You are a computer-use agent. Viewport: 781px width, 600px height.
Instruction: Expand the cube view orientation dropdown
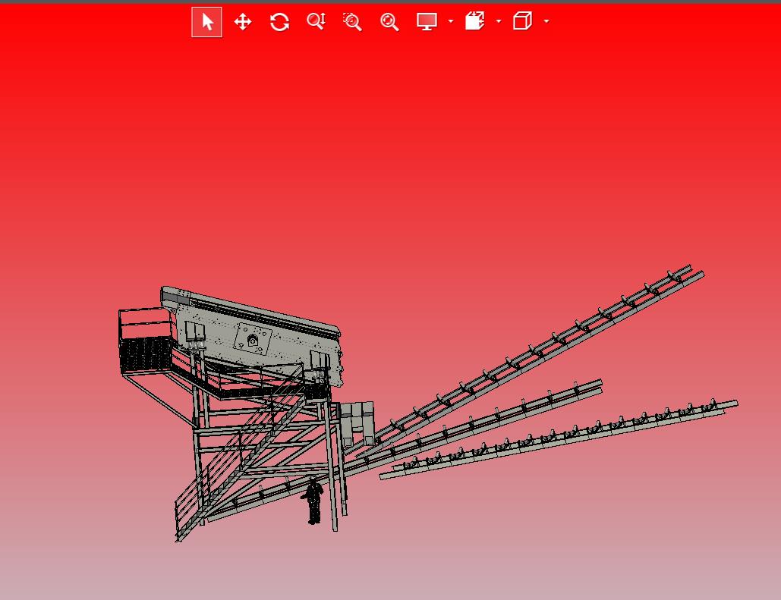pyautogui.click(x=546, y=21)
